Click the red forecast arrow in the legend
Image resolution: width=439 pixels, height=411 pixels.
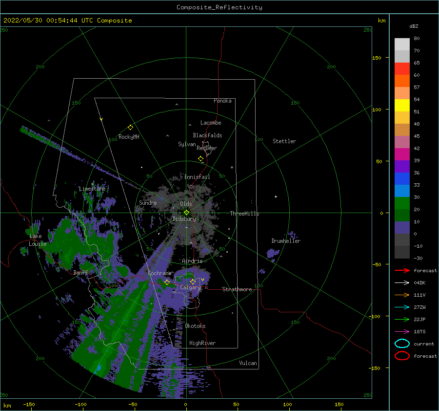402,270
